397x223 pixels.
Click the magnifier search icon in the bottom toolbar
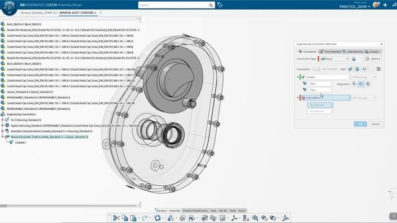pos(255,217)
